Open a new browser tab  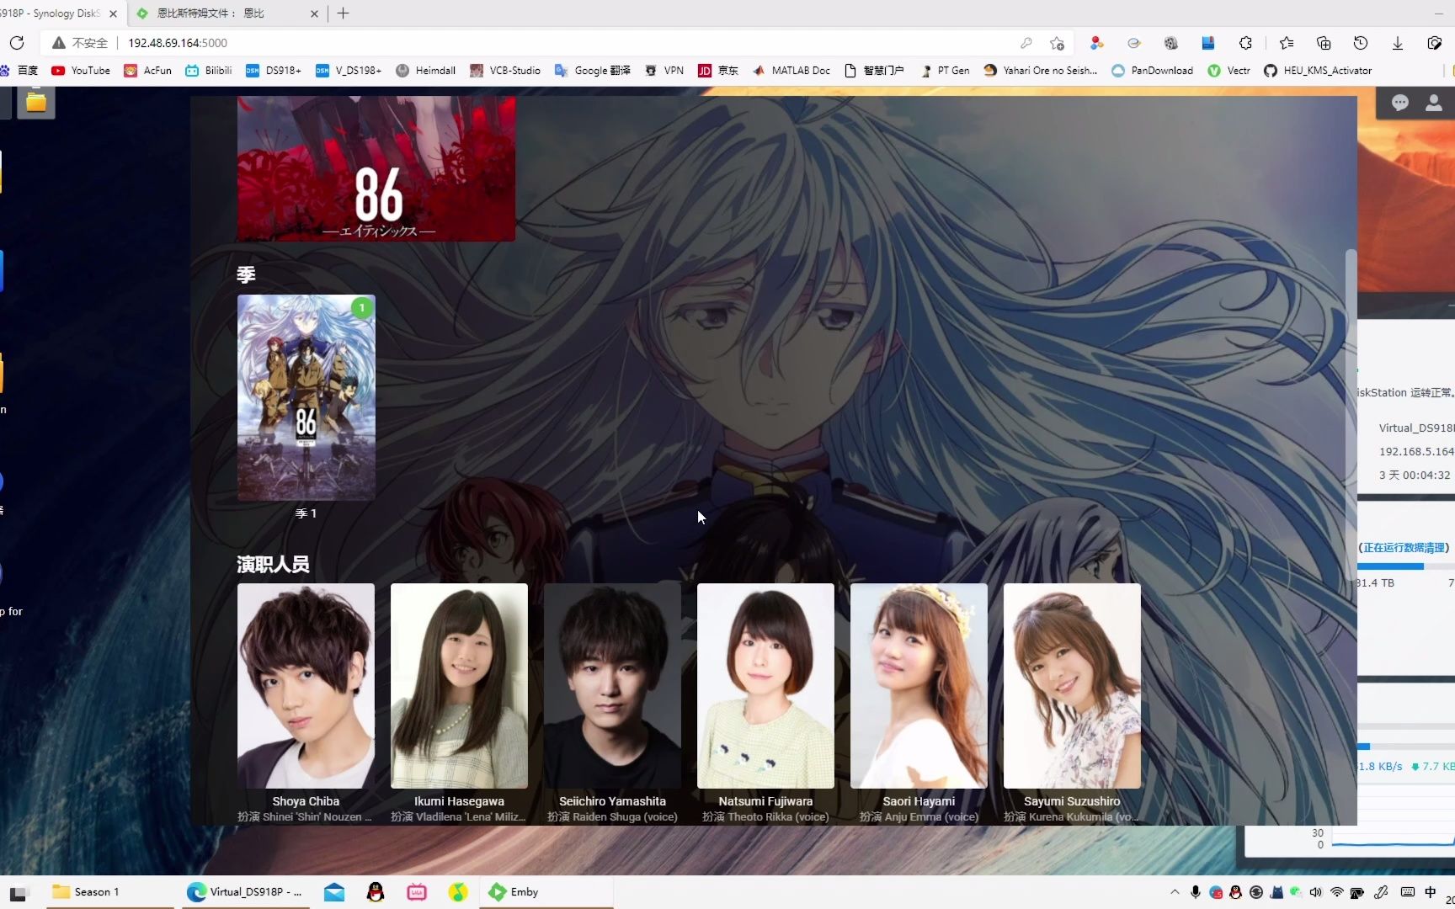coord(343,13)
